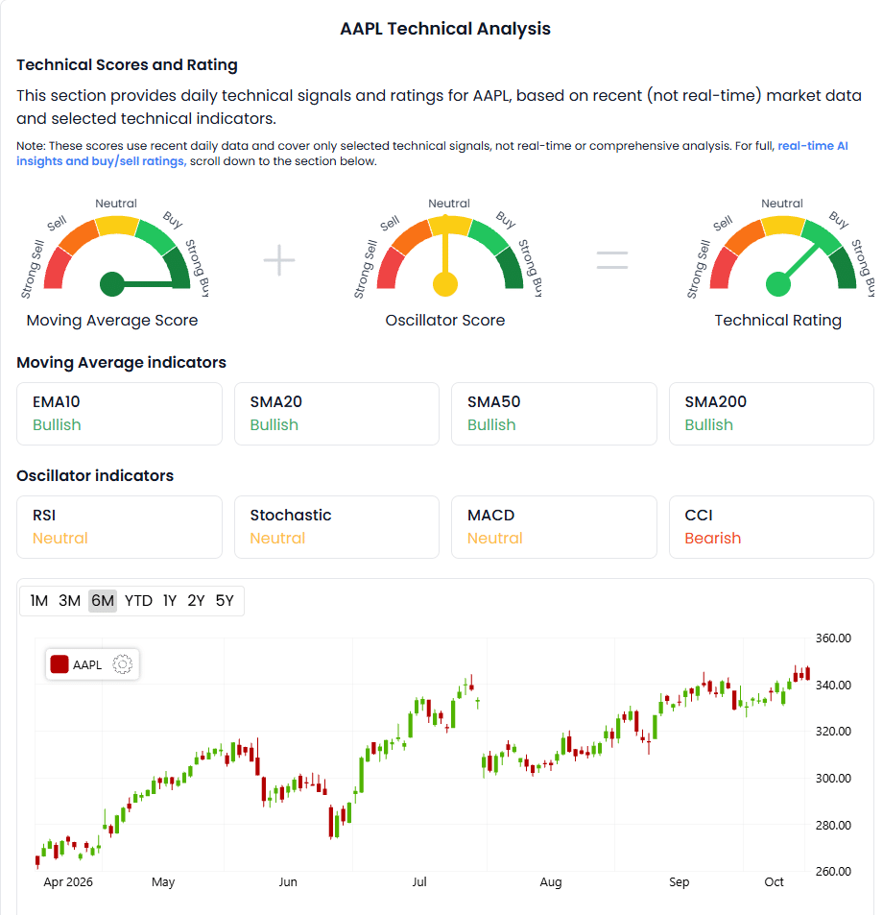
Task: Click the 'Technical Rating' label
Action: click(x=778, y=321)
